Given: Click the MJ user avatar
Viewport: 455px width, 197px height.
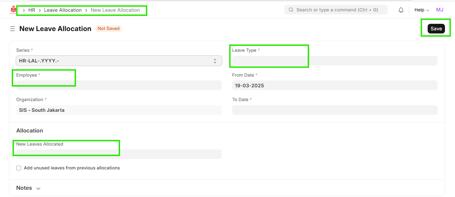Looking at the screenshot, I should pos(439,10).
